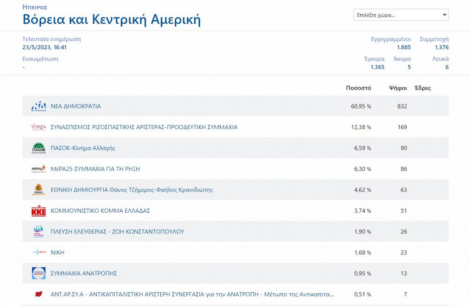Click the Ποσοστό column header
Screen dimensions: 470x306
click(x=358, y=88)
